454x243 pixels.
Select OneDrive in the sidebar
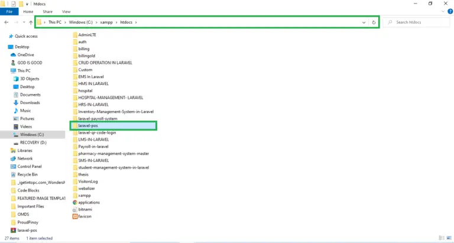25,55
